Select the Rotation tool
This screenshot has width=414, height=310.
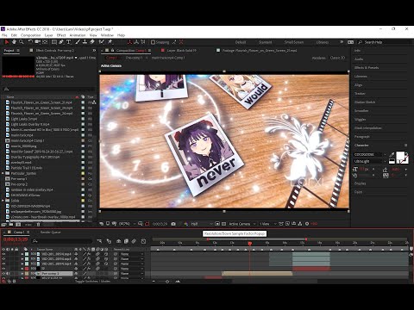(x=30, y=42)
